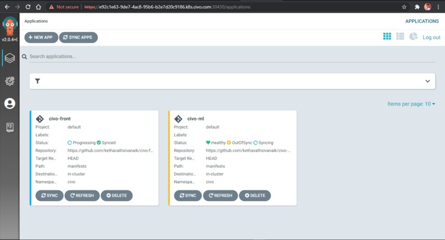Click SYNC APPS button
Viewport: 445px width, 240px height.
tap(78, 38)
